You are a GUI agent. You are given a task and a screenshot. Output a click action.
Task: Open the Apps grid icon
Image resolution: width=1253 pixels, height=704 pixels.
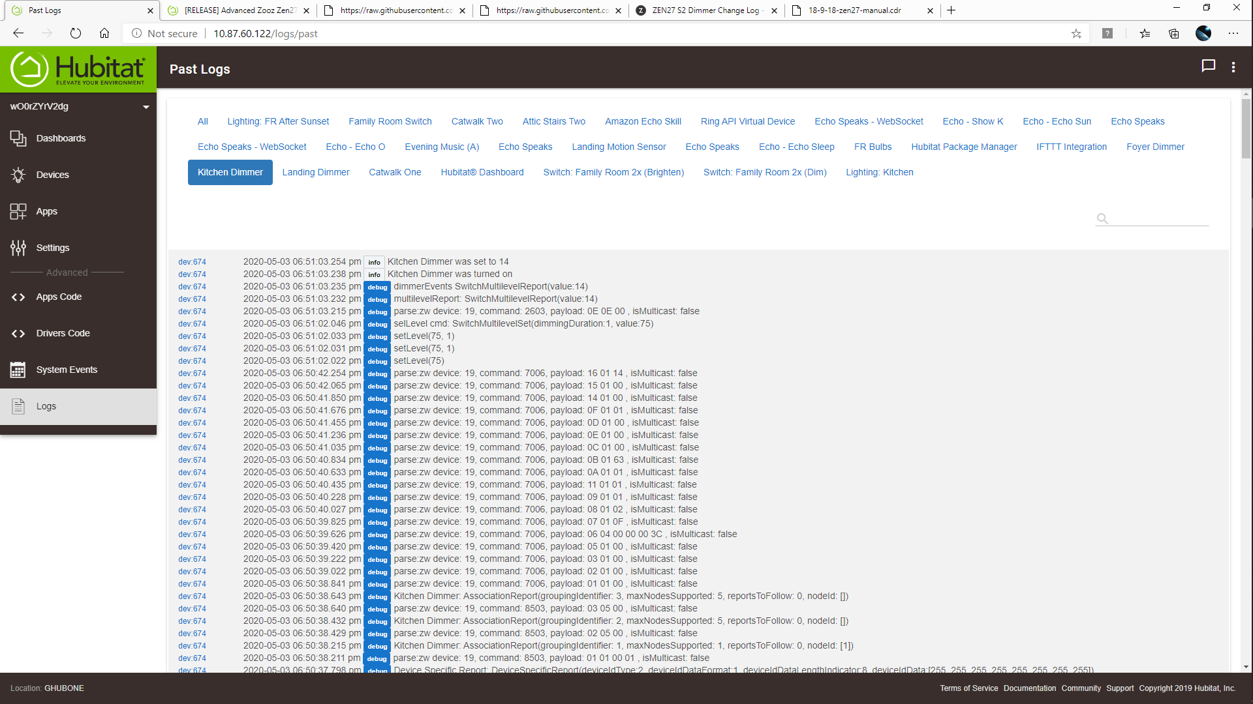(x=18, y=211)
